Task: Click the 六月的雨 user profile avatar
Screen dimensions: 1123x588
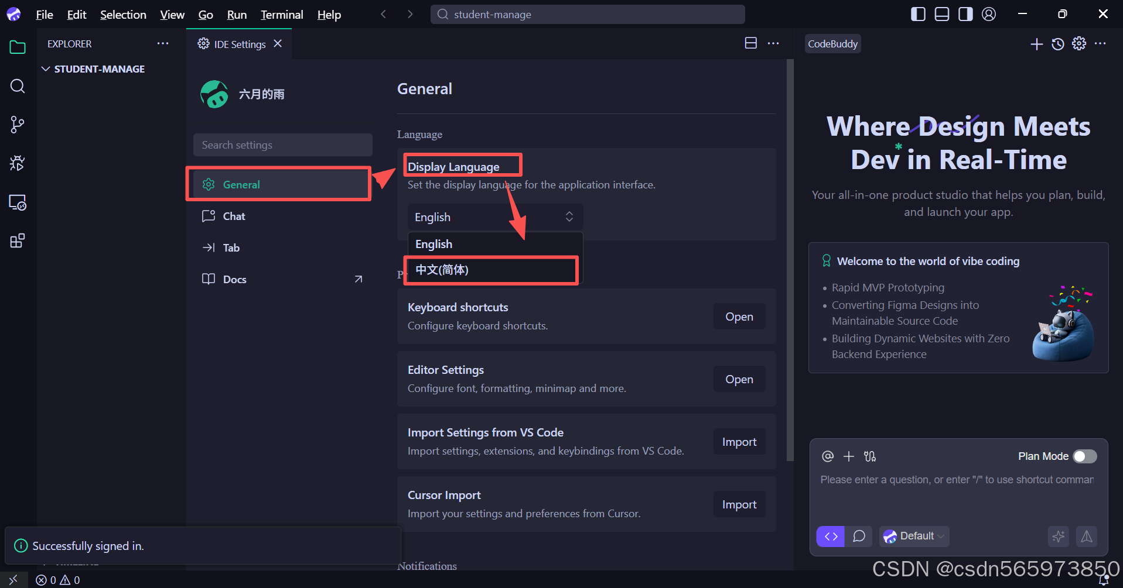Action: [214, 94]
